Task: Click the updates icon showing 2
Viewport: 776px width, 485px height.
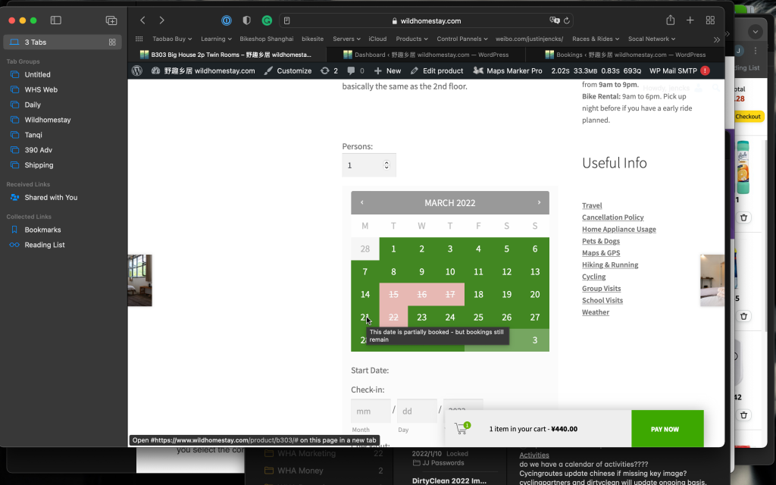Action: pos(329,70)
